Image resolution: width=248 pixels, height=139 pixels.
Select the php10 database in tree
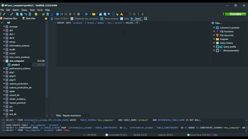(12, 76)
